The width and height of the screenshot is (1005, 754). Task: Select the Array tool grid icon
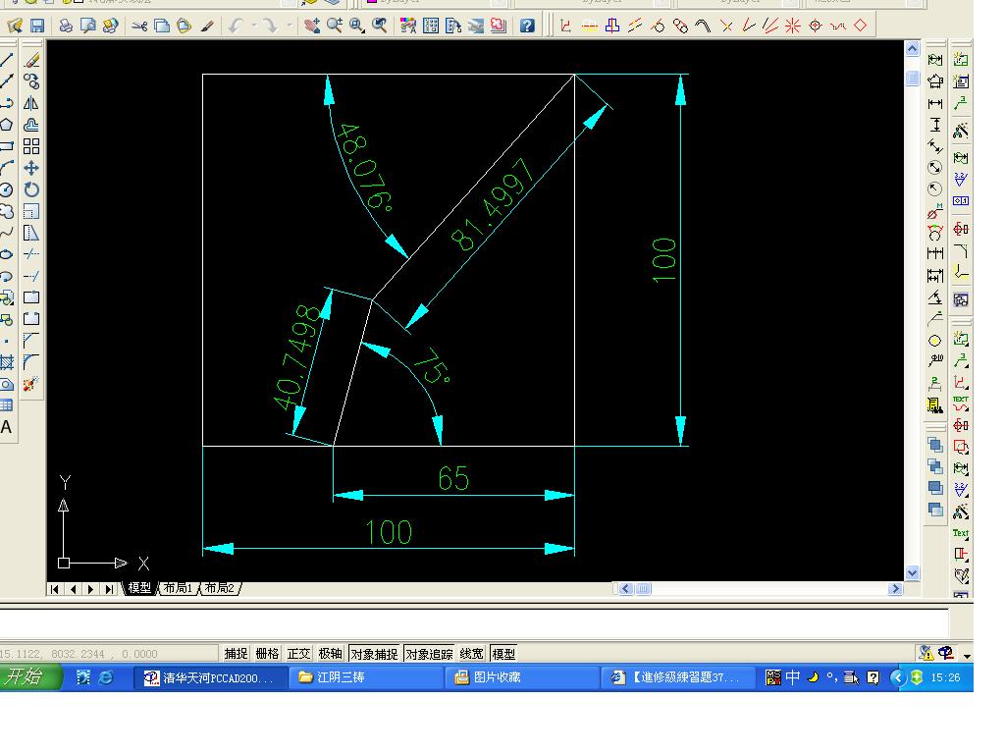(x=31, y=146)
